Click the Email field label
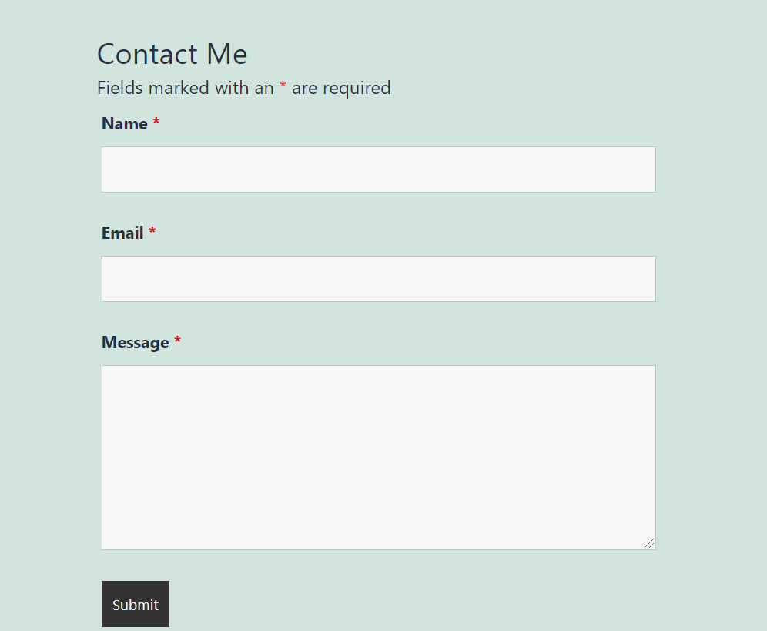Screen dimensions: 767x631 coord(122,233)
